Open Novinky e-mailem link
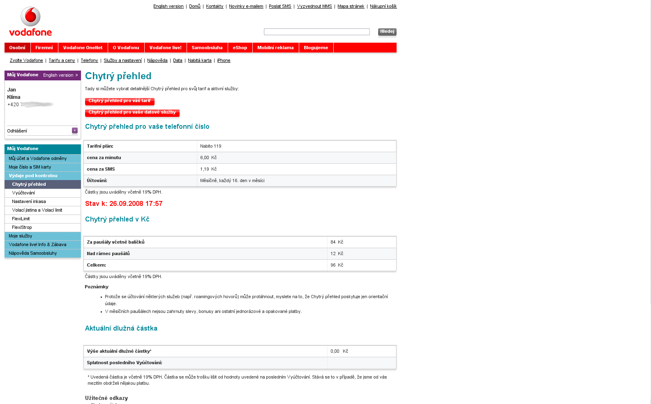 tap(246, 6)
